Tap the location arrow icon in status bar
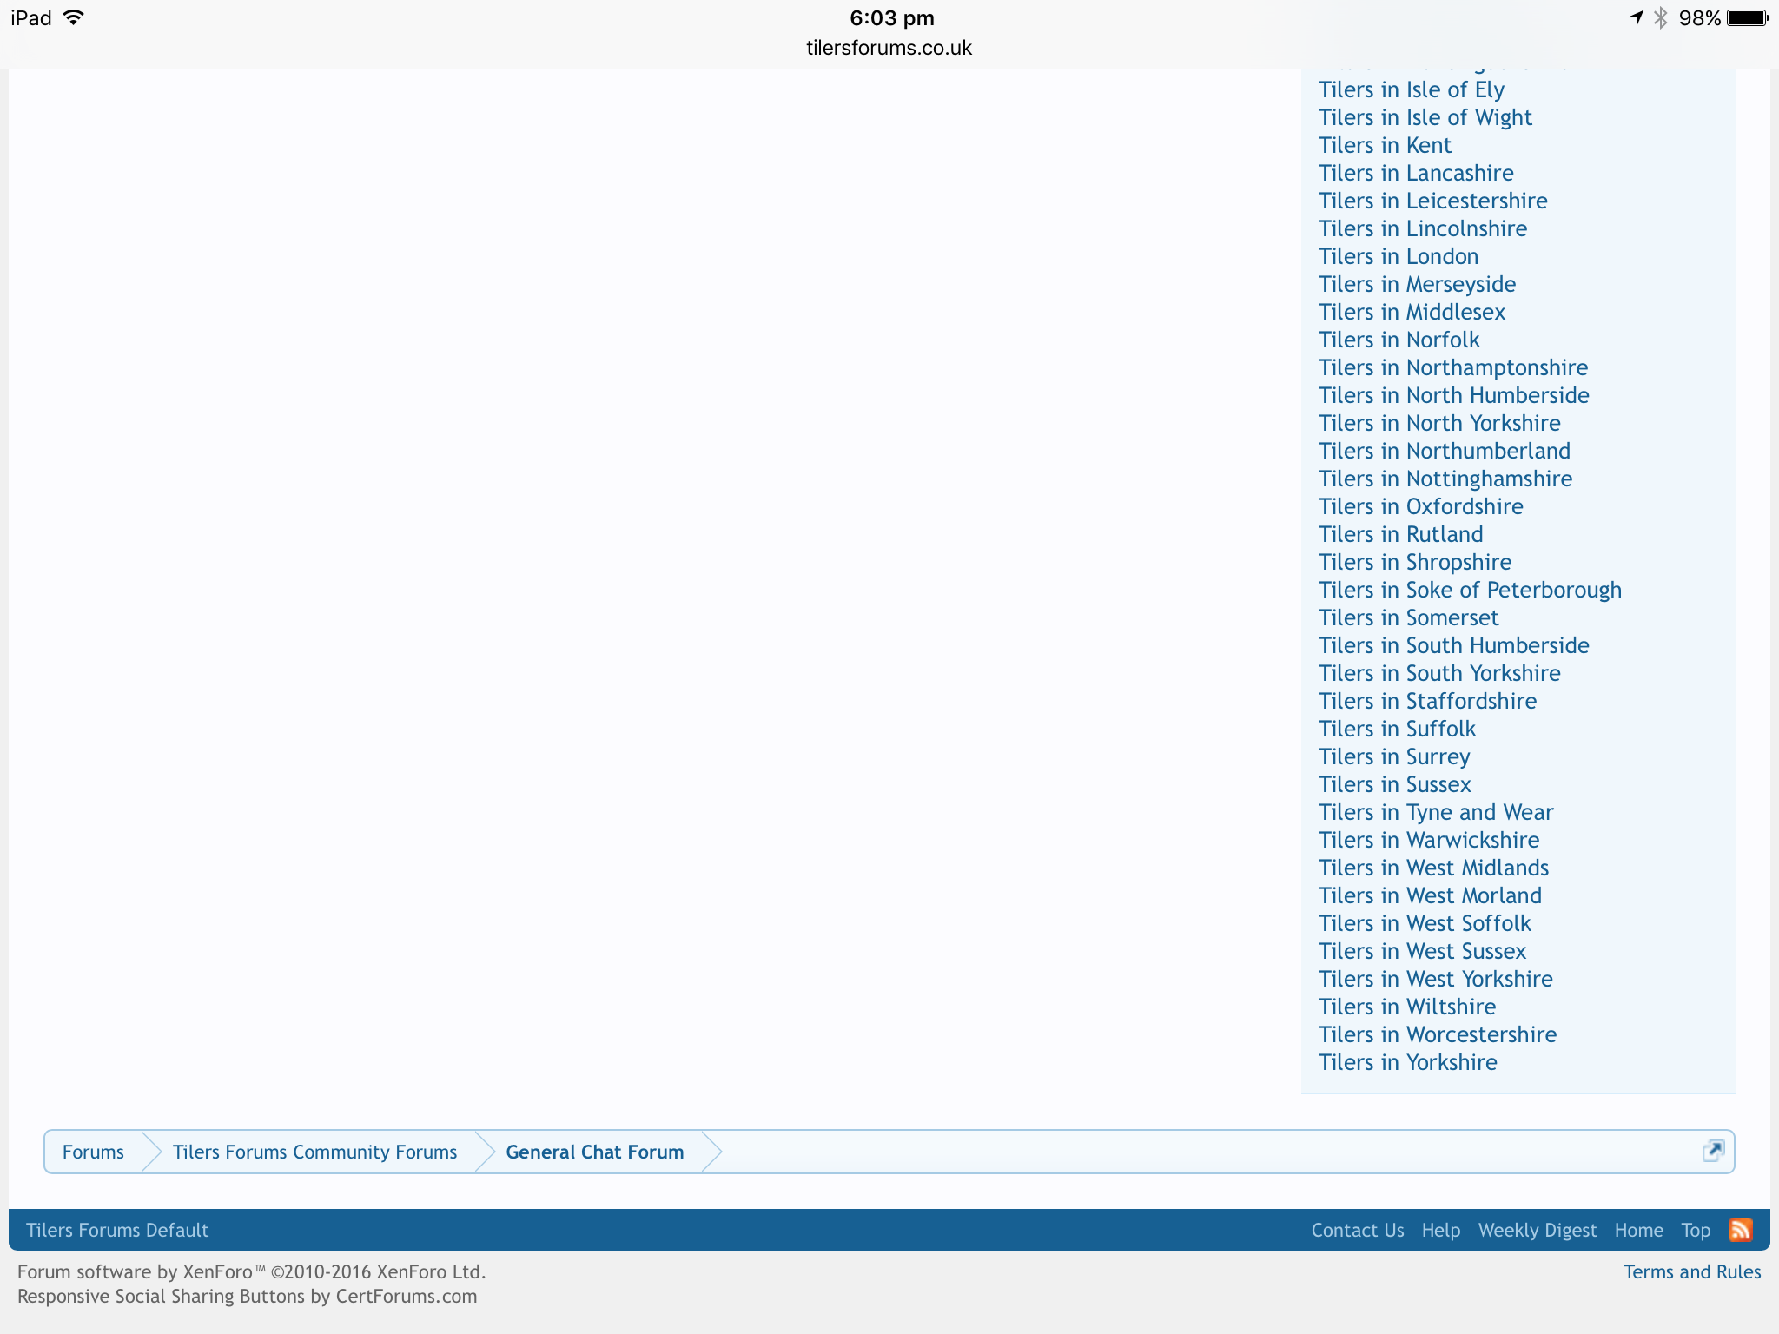The image size is (1779, 1334). coord(1636,17)
